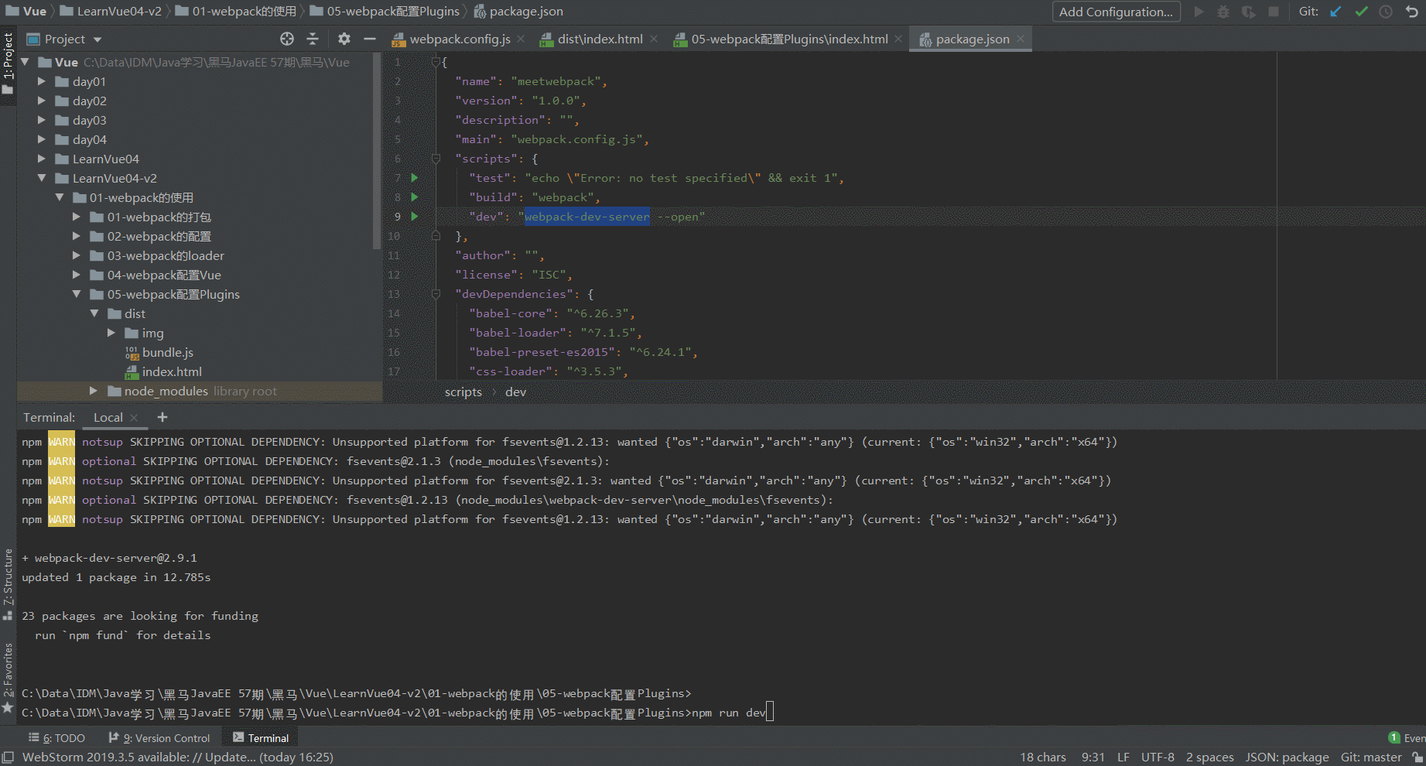Select index.html under the dist folder
1426x766 pixels.
tap(172, 371)
